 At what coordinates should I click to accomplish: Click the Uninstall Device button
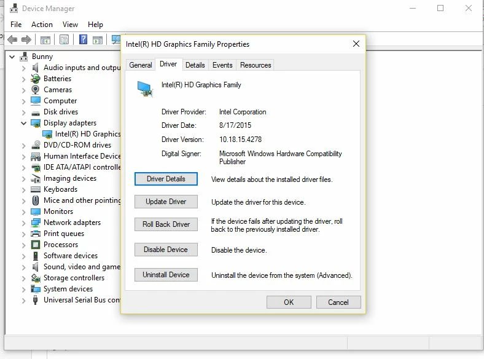tap(166, 275)
